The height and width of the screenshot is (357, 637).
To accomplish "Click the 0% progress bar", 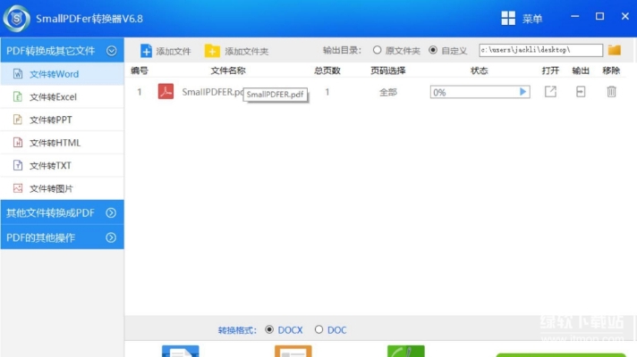I will (x=480, y=92).
